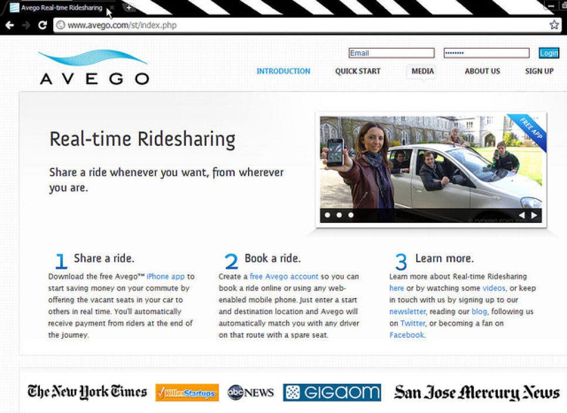
Task: Minimize the browser window
Action: click(551, 6)
